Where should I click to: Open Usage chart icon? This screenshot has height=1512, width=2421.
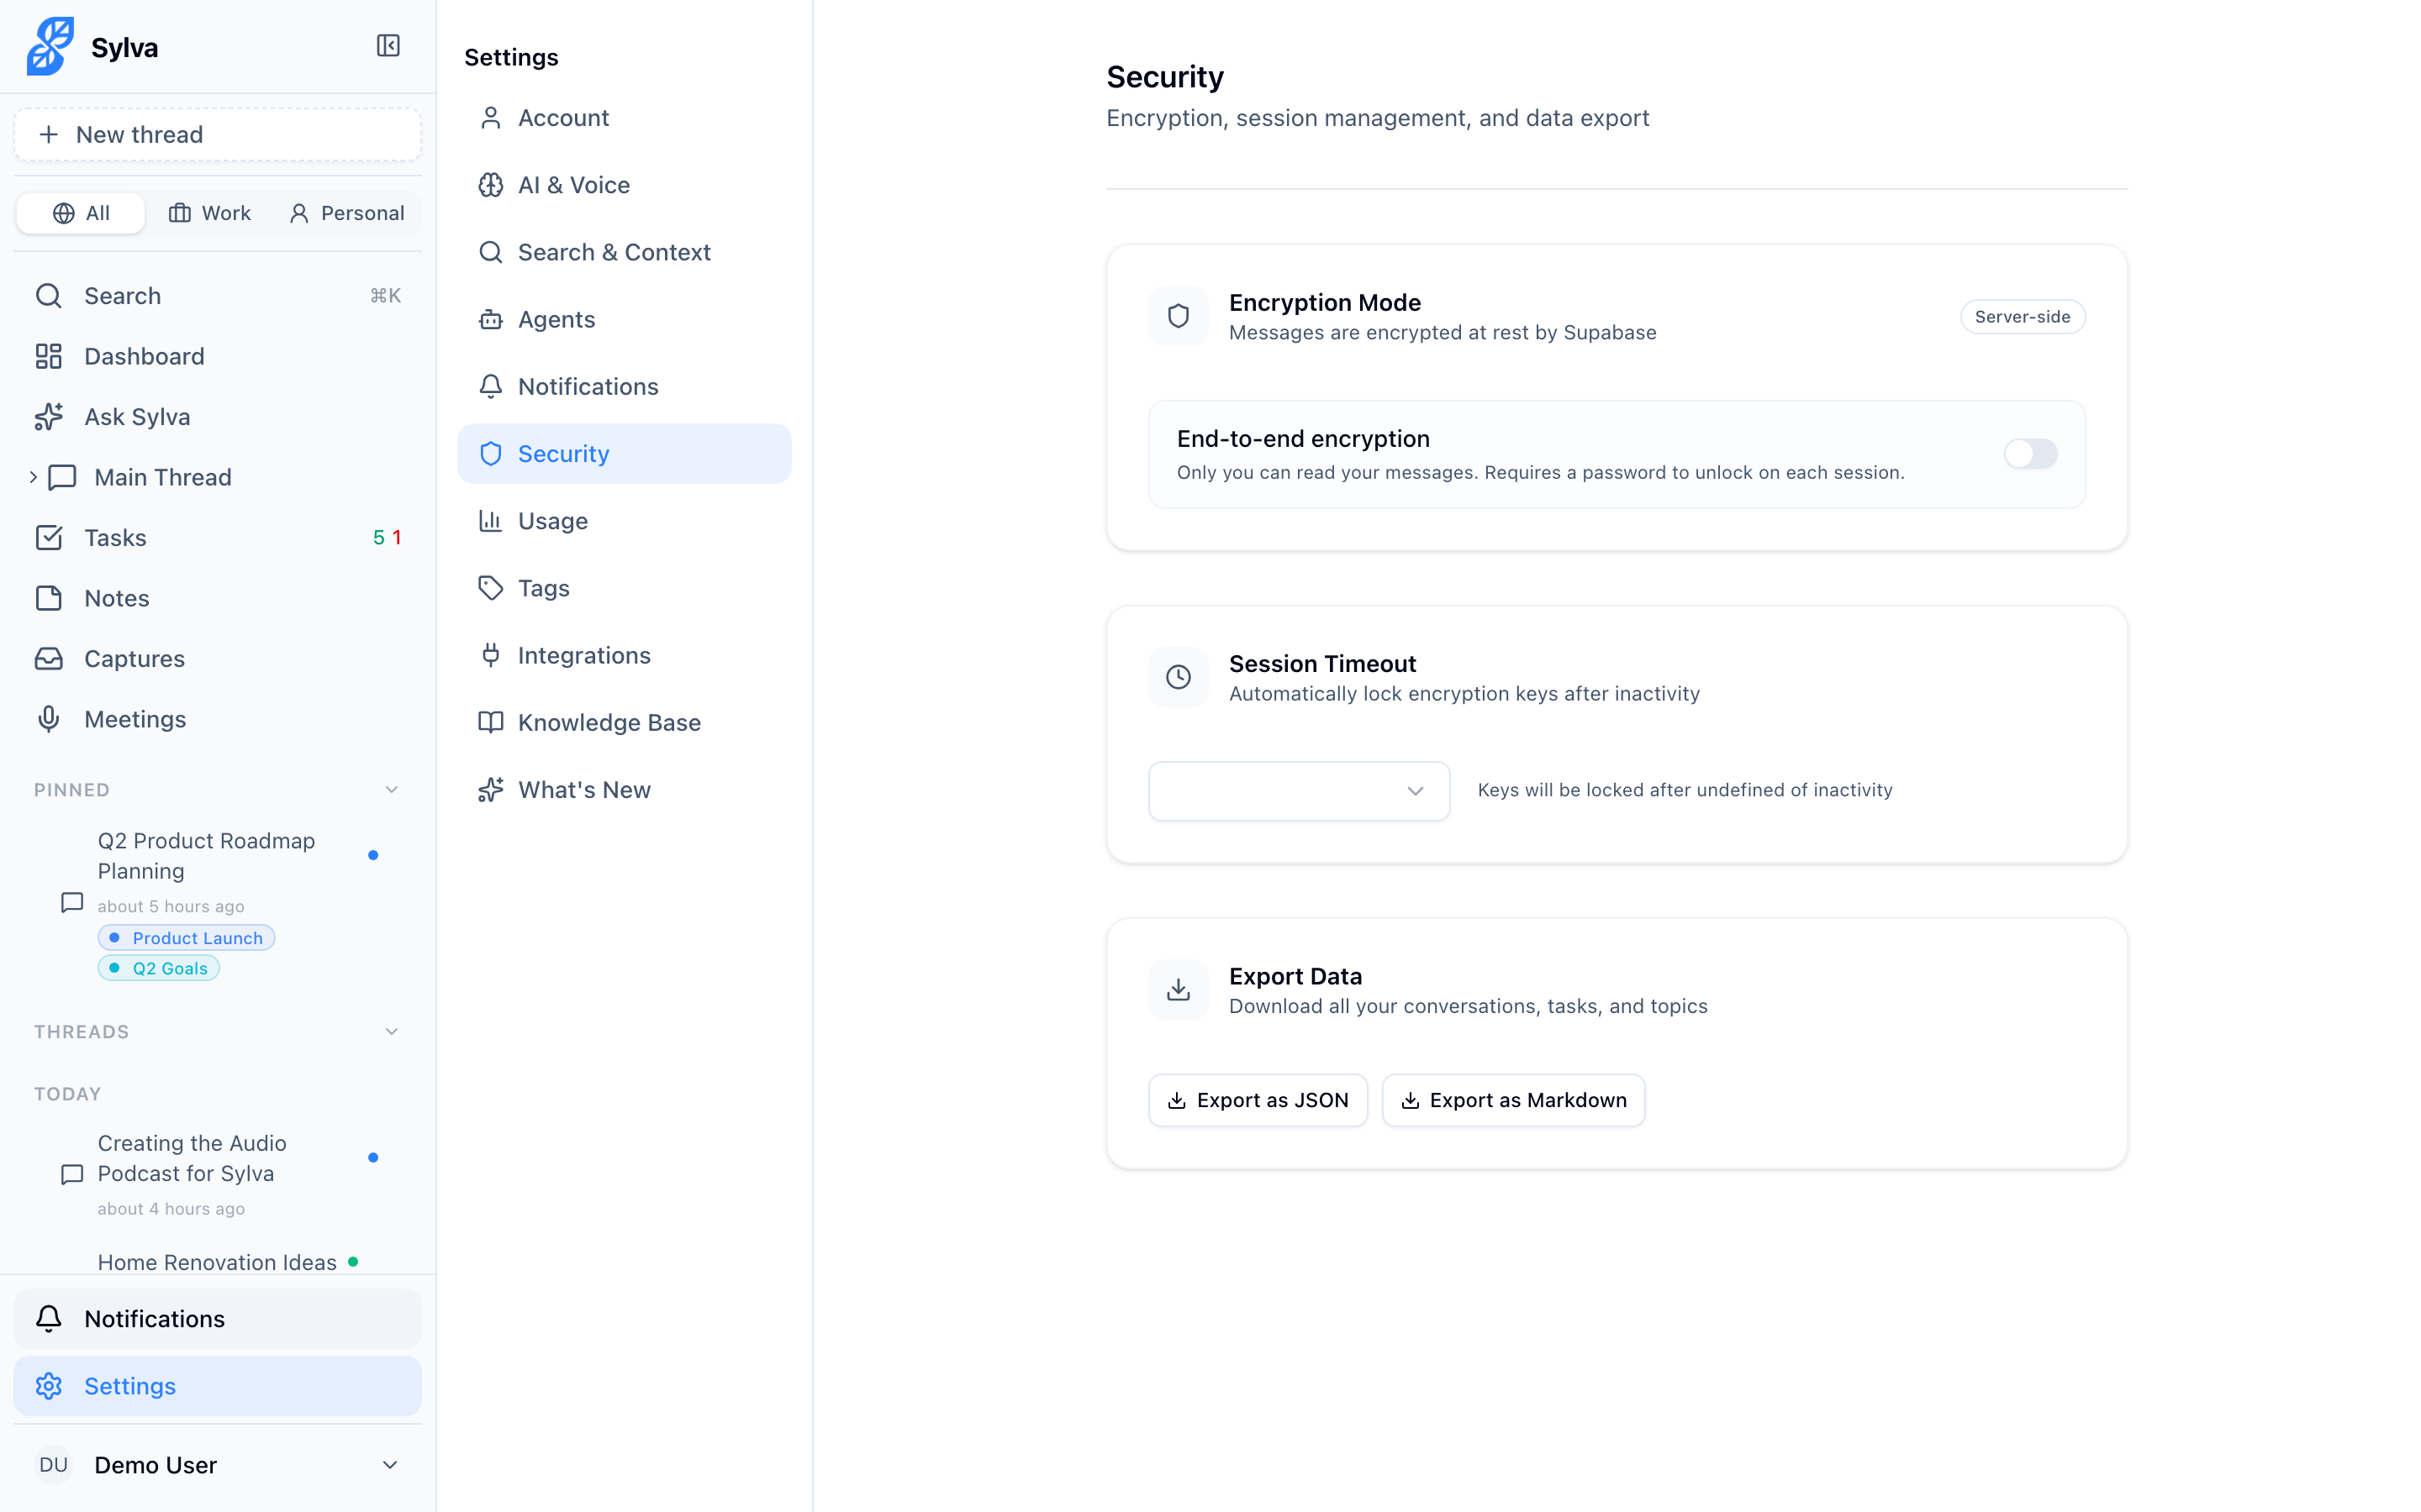[x=490, y=521]
